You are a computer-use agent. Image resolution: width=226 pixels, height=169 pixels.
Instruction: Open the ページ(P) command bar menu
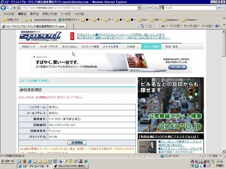pyautogui.click(x=175, y=26)
